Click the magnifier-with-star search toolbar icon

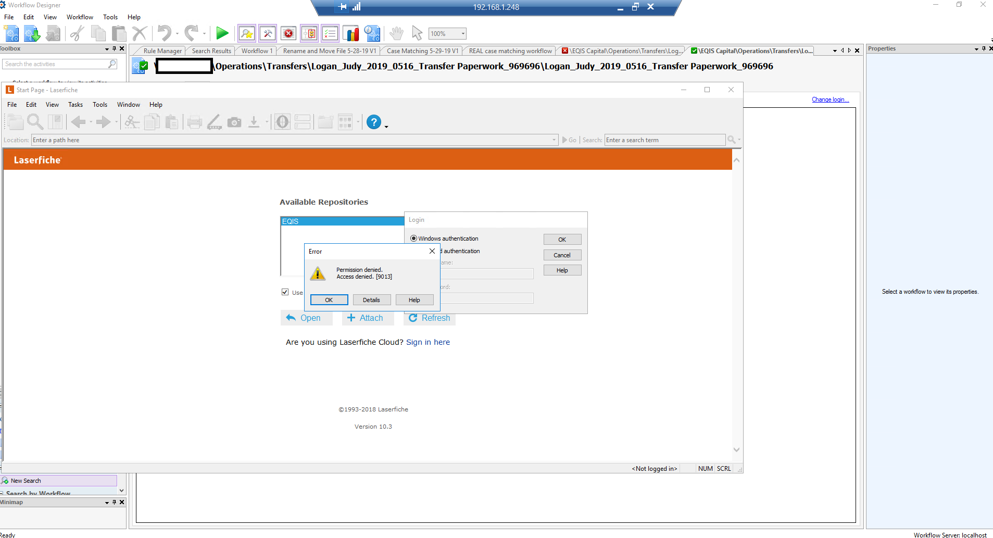[247, 33]
